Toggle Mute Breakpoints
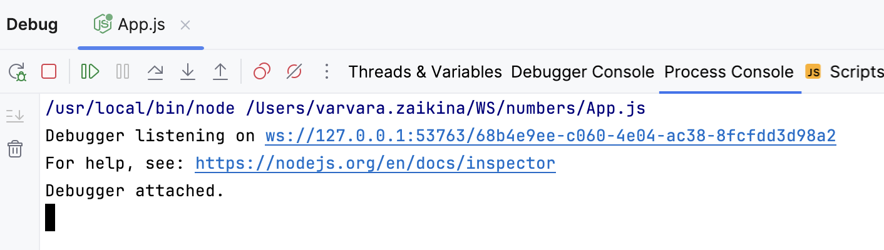Screen dimensions: 884x250 [x=294, y=72]
